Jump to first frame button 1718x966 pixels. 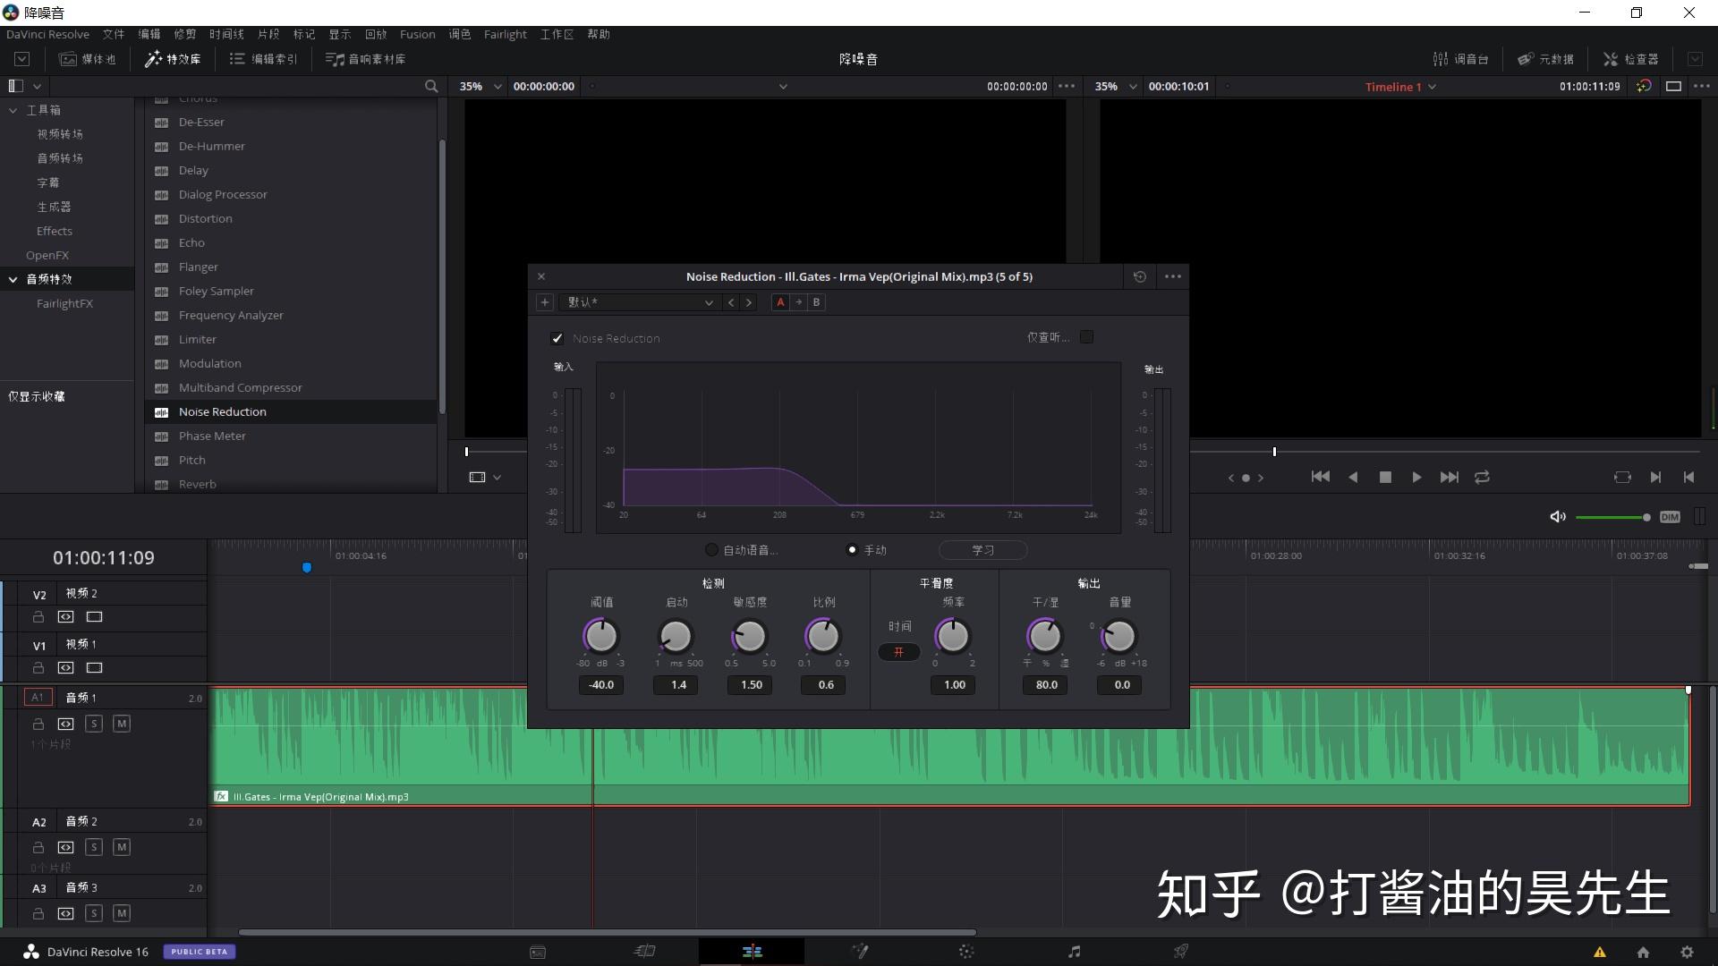pos(1320,477)
